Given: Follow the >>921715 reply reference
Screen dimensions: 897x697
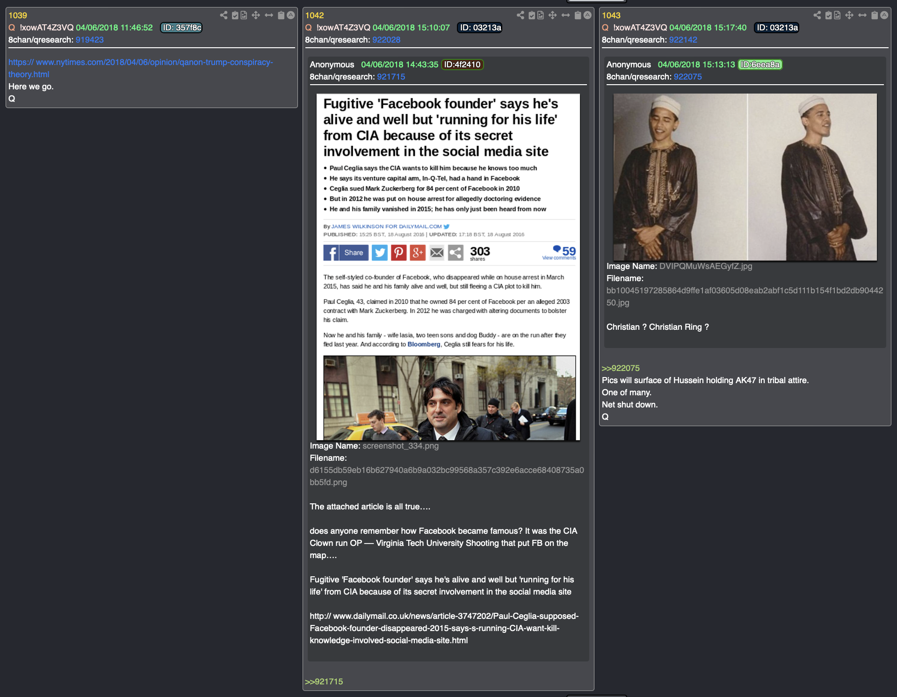Looking at the screenshot, I should pyautogui.click(x=324, y=682).
